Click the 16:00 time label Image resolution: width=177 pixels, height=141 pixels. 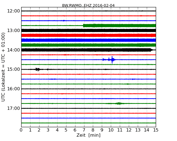[x=13, y=89]
